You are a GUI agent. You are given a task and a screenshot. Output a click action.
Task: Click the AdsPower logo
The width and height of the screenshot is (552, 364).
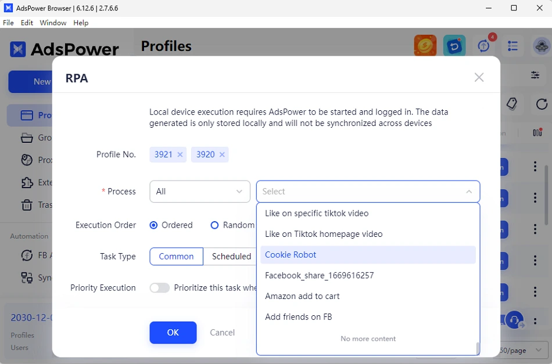click(x=64, y=49)
